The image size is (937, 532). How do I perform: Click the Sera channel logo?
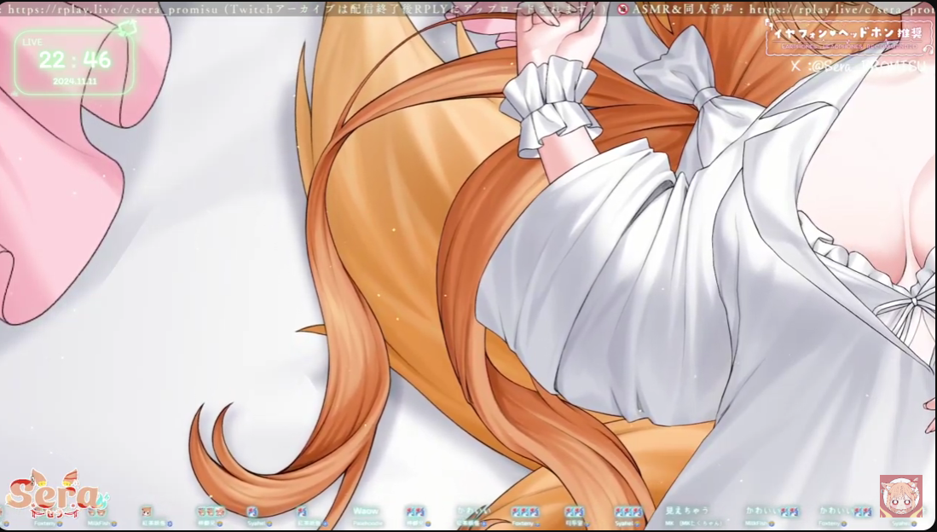pos(57,494)
